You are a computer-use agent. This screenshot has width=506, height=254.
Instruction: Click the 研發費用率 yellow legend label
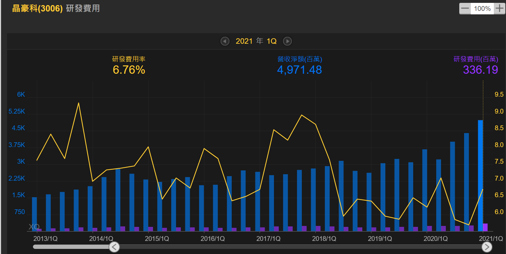[129, 59]
